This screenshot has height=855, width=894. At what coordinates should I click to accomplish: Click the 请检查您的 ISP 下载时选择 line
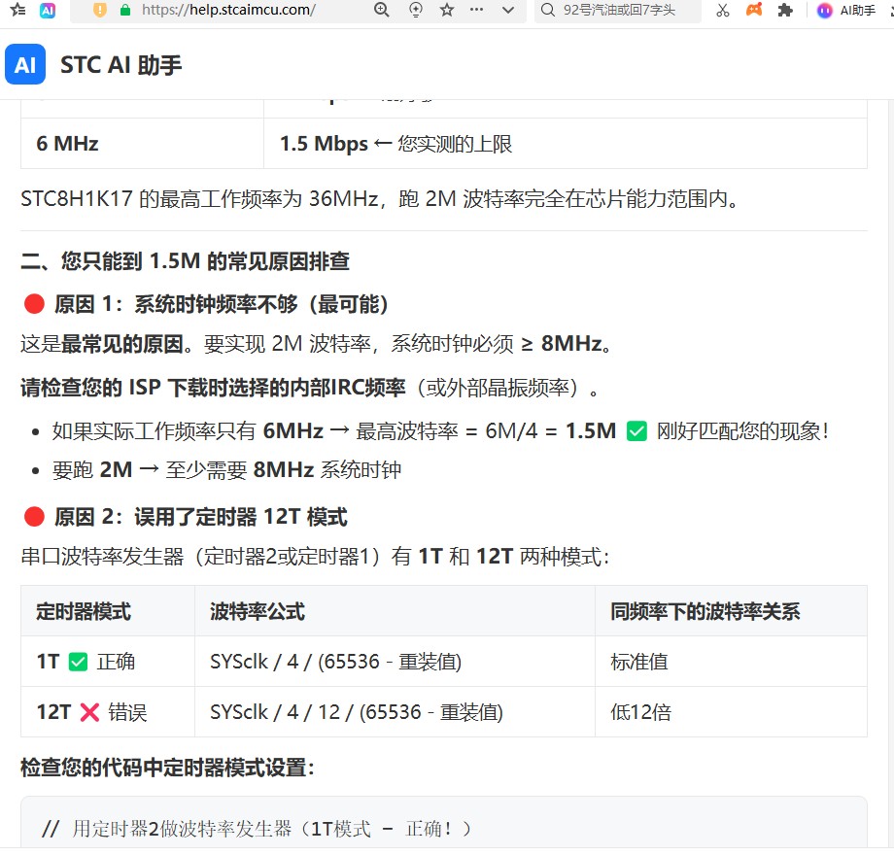[x=310, y=388]
